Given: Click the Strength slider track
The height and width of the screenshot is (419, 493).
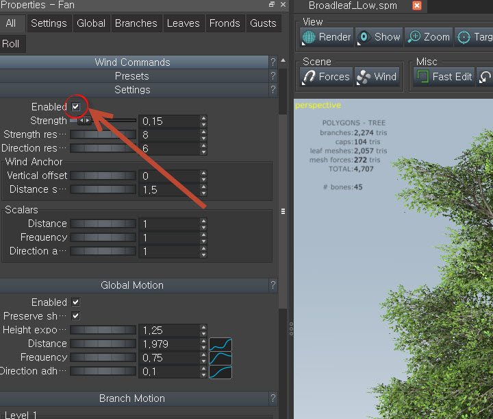Looking at the screenshot, I should (103, 121).
